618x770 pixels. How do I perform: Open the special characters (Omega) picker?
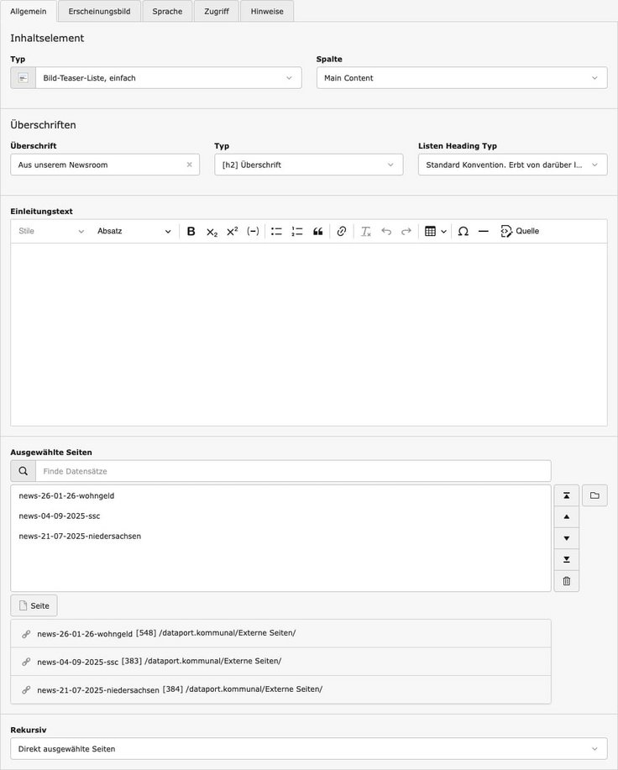click(463, 232)
